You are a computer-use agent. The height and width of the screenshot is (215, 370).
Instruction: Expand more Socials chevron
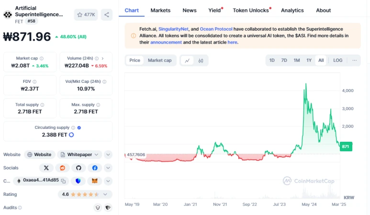coord(108,168)
